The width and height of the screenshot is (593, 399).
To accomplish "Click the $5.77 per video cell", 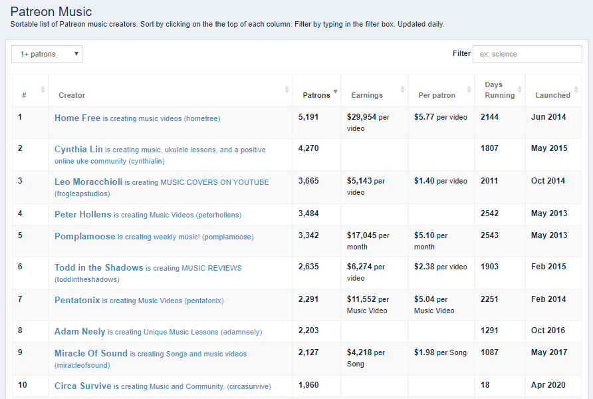I will point(440,117).
